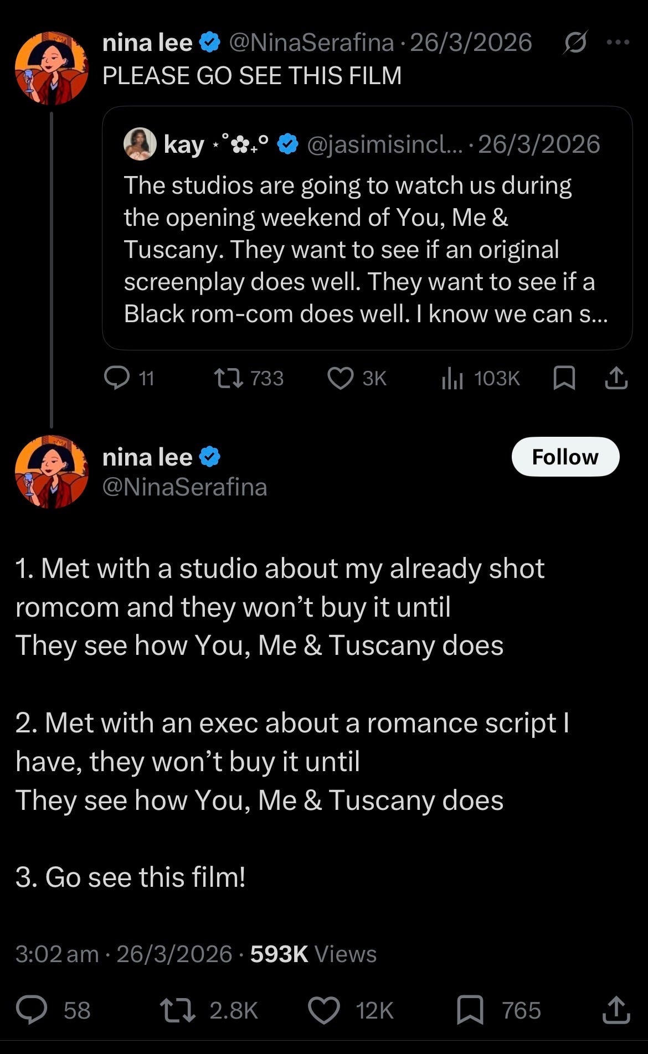
Task: Open kay's profile picture in quoted tweet
Action: 140,144
